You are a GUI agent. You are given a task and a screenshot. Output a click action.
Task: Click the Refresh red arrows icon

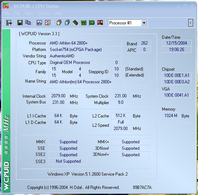click(48, 23)
